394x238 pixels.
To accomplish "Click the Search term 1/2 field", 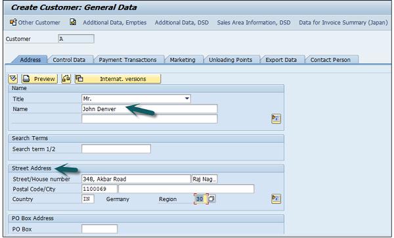I will click(116, 149).
